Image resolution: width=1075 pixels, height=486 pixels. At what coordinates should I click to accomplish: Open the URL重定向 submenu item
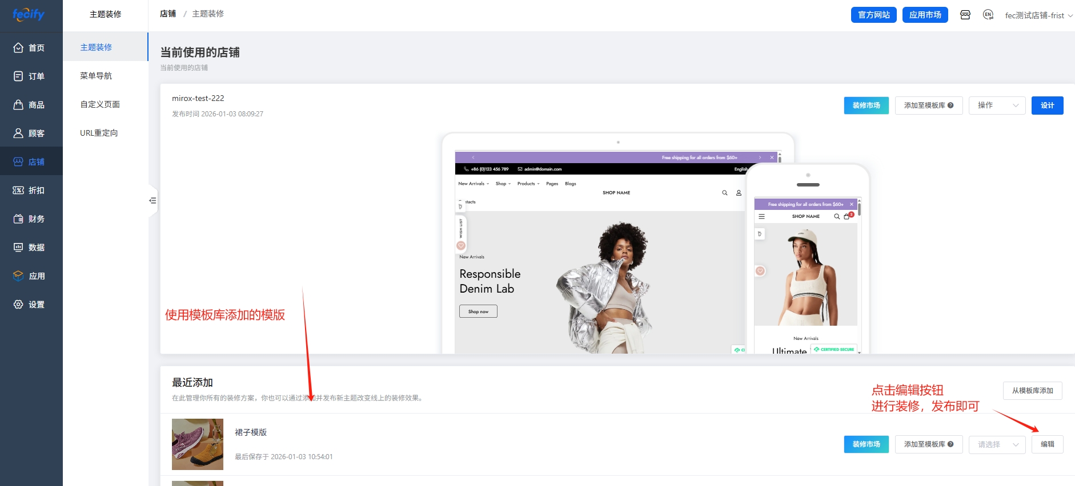(x=99, y=133)
